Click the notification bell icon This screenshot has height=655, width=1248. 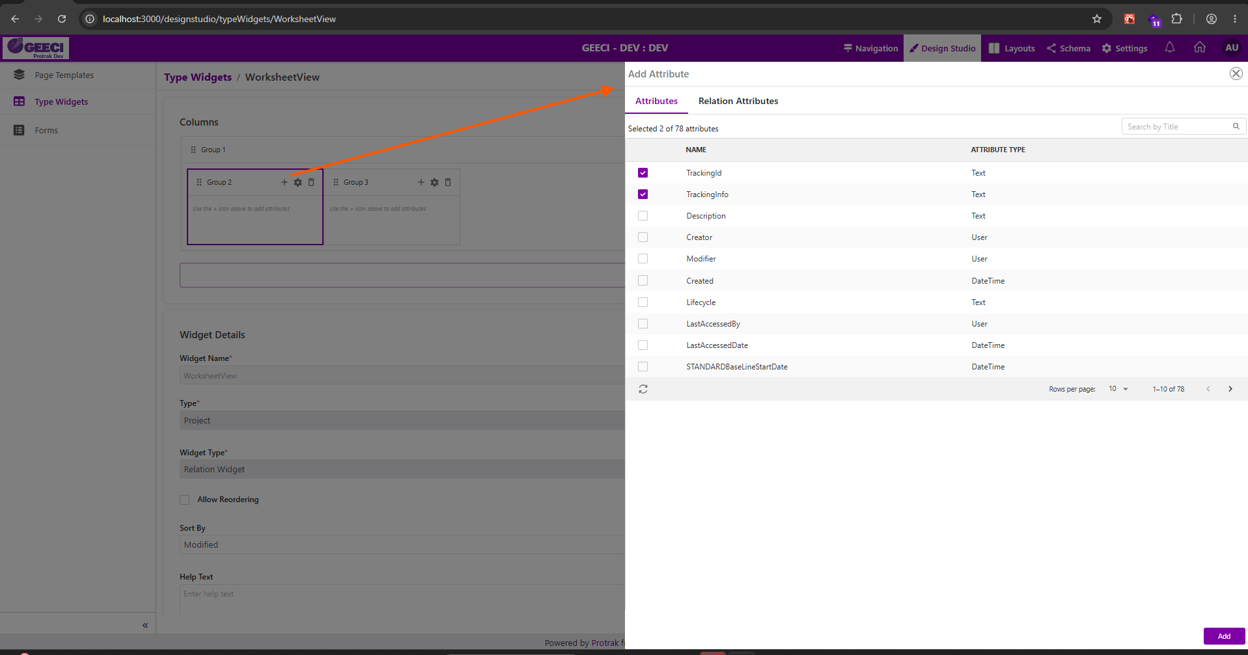coord(1170,47)
